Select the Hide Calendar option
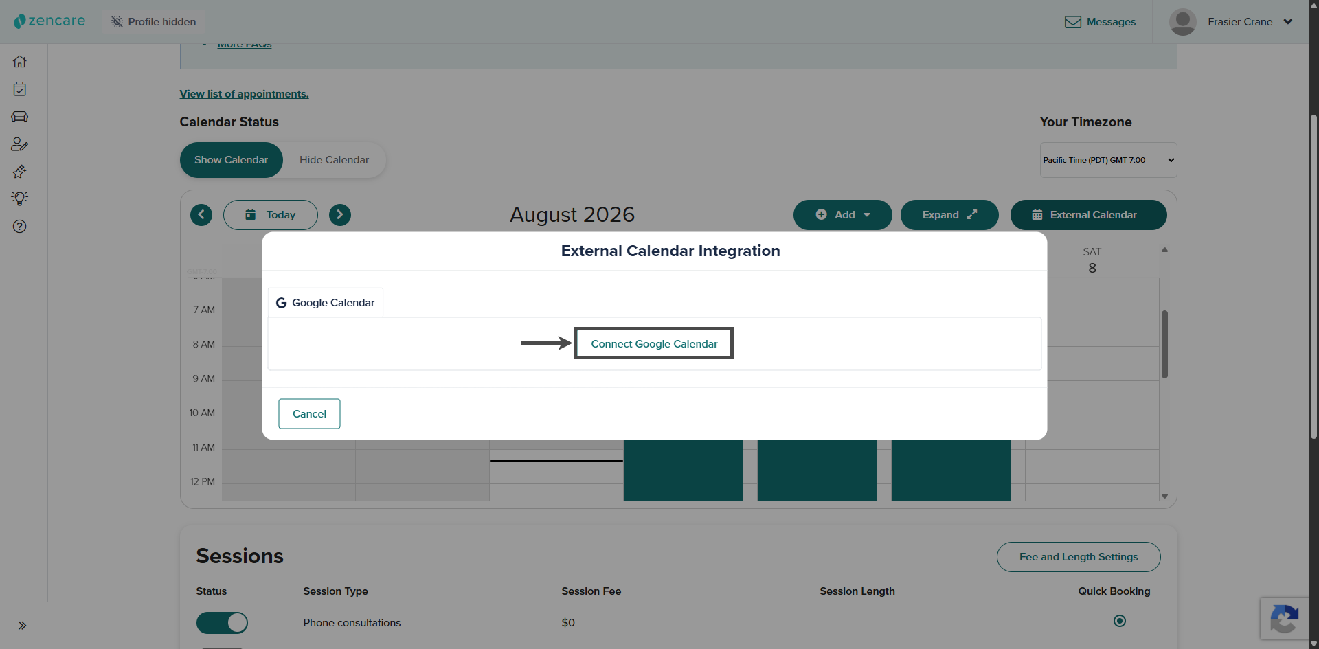Image resolution: width=1319 pixels, height=649 pixels. [335, 160]
